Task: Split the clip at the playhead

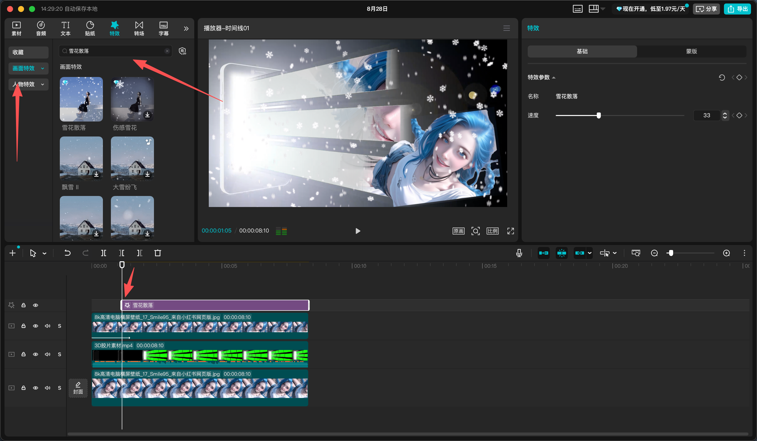Action: click(x=104, y=253)
